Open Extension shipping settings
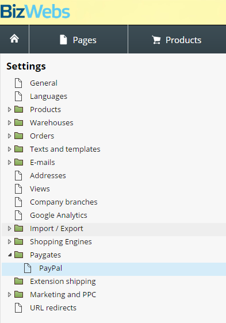The image size is (226, 323). 63,282
